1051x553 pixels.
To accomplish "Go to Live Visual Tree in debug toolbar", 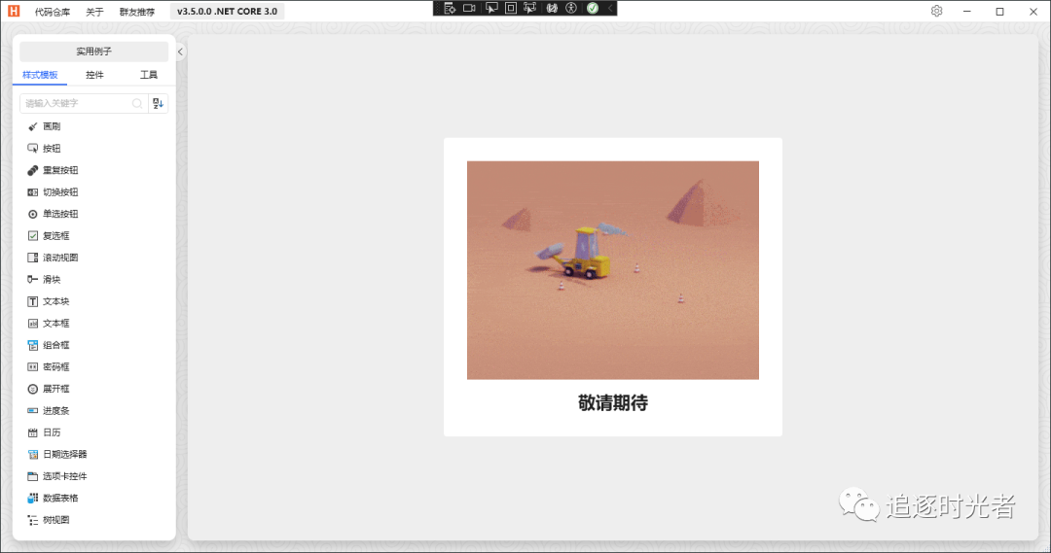I will click(450, 8).
